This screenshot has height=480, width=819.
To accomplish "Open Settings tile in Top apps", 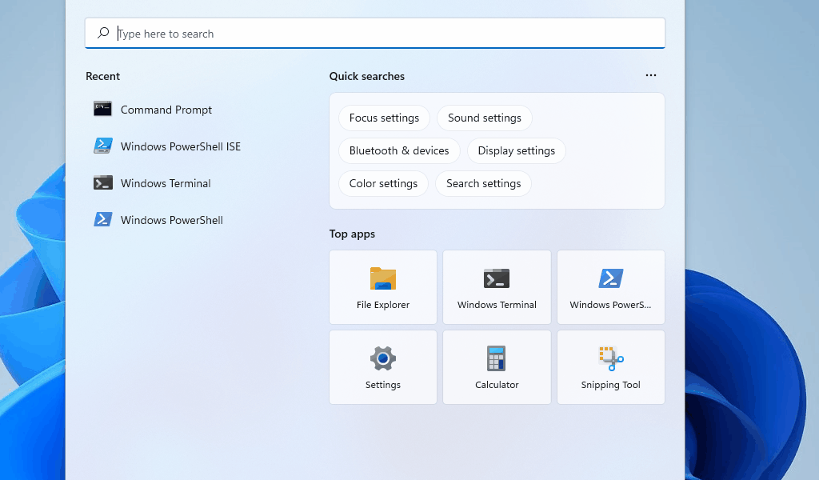I will click(x=383, y=367).
